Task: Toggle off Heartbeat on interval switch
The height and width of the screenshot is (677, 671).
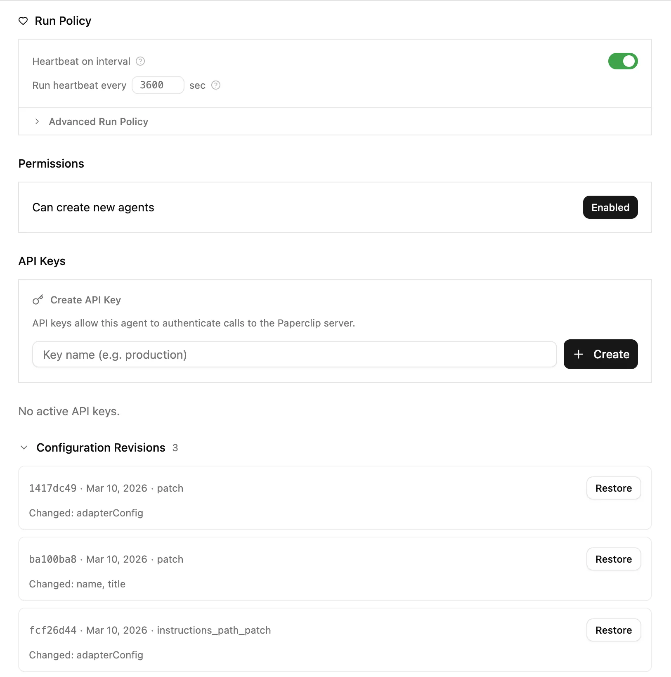Action: pos(623,62)
